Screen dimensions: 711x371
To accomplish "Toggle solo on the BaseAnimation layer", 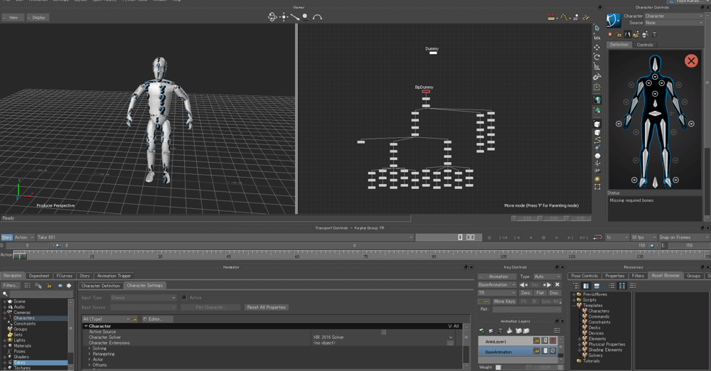I will click(545, 351).
